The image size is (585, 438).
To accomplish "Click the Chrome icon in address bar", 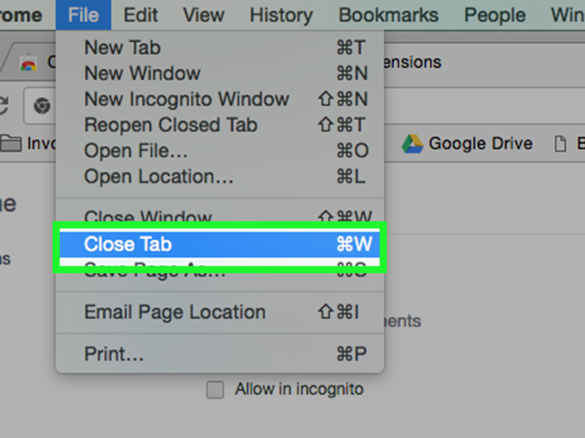I will 42,106.
